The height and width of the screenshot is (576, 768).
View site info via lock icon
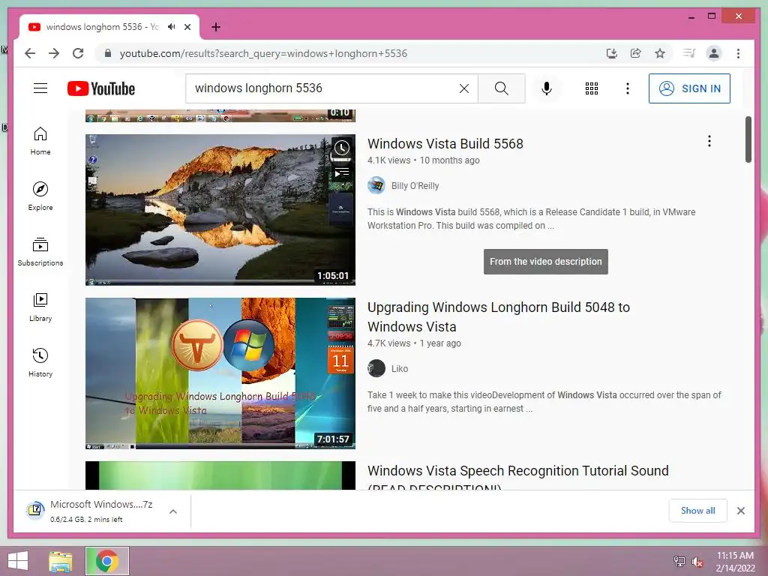[108, 53]
